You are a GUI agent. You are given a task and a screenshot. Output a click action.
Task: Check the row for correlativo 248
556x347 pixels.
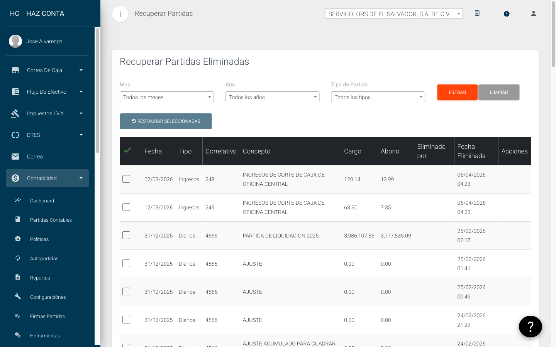[126, 179]
